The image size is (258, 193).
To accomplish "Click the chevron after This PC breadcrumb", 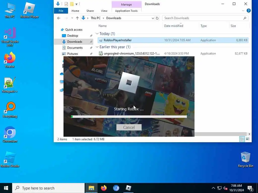I will pos(103,18).
